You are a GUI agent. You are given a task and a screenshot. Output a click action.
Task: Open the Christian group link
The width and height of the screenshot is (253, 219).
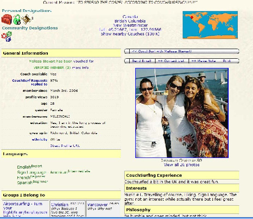(x=60, y=205)
